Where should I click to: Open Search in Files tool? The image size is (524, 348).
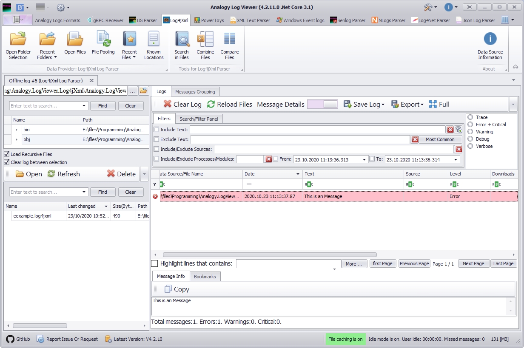[182, 45]
